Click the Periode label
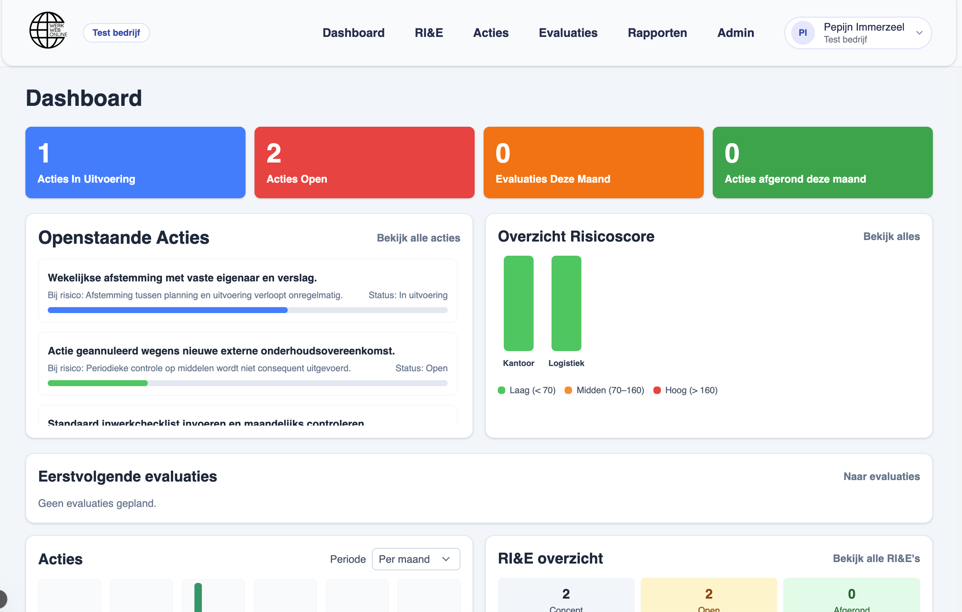Screen dimensions: 962x612 click(347, 559)
